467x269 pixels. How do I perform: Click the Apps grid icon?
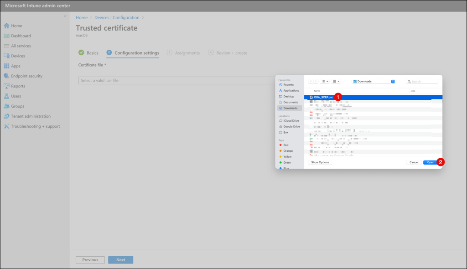tap(6, 66)
